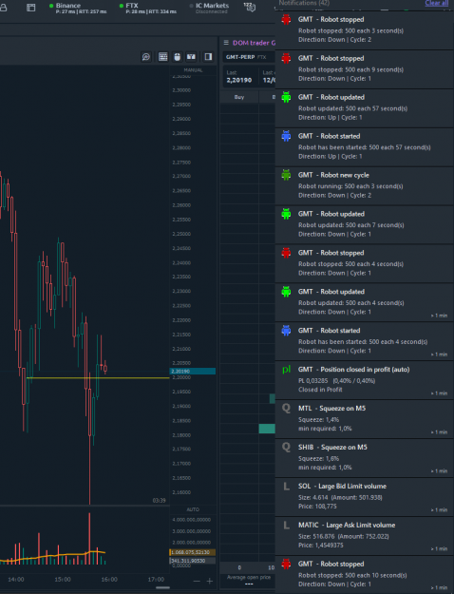
Task: Click the plus zoom button below chart
Action: coord(210,581)
